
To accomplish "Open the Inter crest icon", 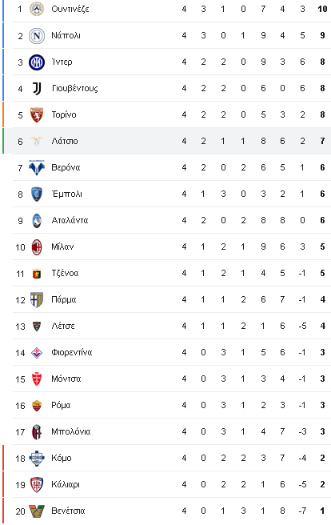I will click(x=37, y=62).
